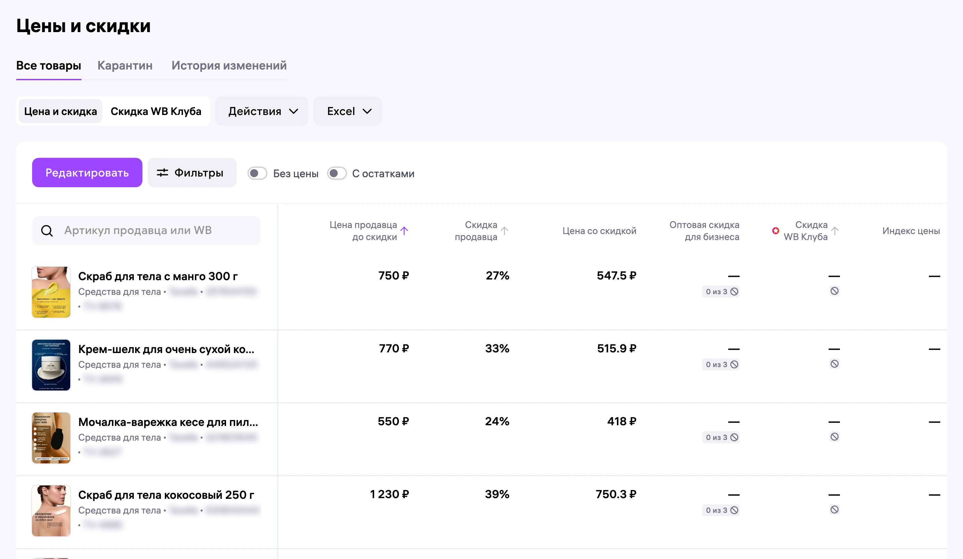
Task: Click the 'Оптовая скидка для бизнеса' header
Action: point(704,231)
